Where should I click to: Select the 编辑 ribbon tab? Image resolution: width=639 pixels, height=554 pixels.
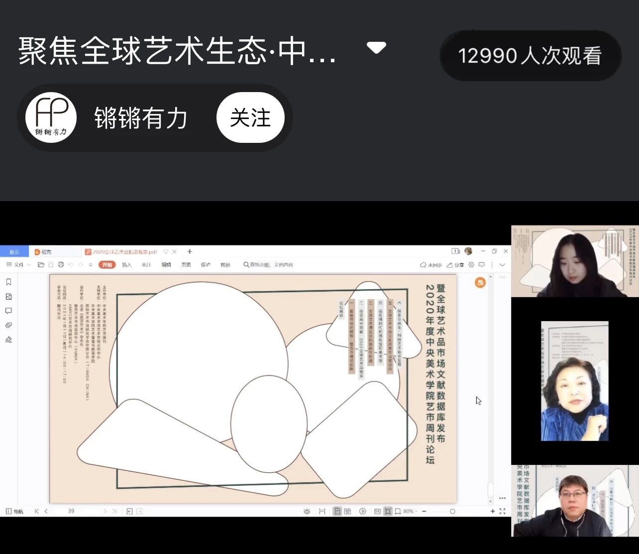click(166, 265)
